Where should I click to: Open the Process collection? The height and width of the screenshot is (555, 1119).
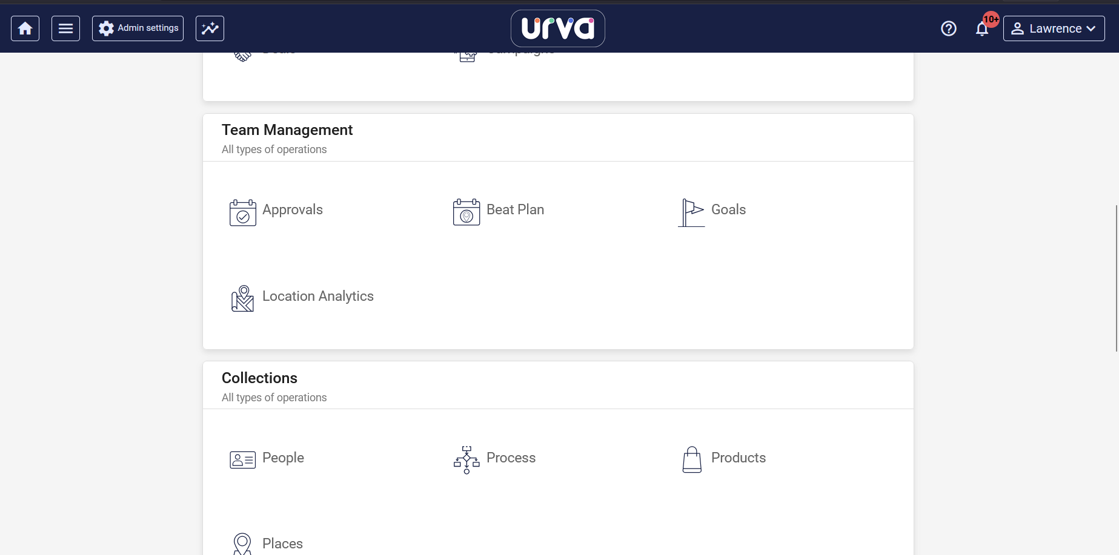coord(511,458)
